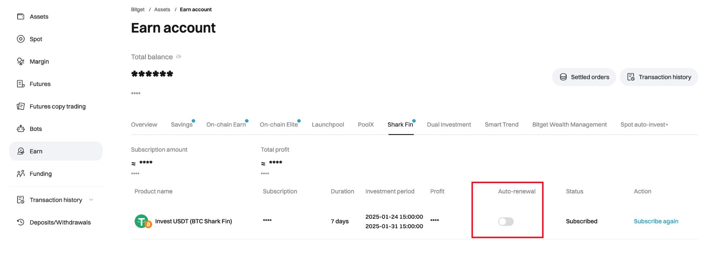Click 2025-01-31 15:00:00 end date
The height and width of the screenshot is (259, 704).
tap(394, 226)
